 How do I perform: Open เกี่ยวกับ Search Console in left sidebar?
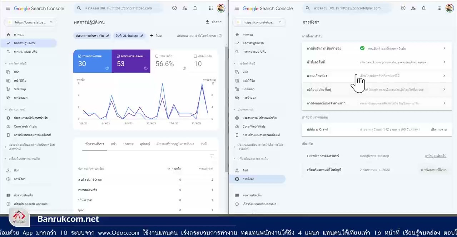[x=29, y=204]
